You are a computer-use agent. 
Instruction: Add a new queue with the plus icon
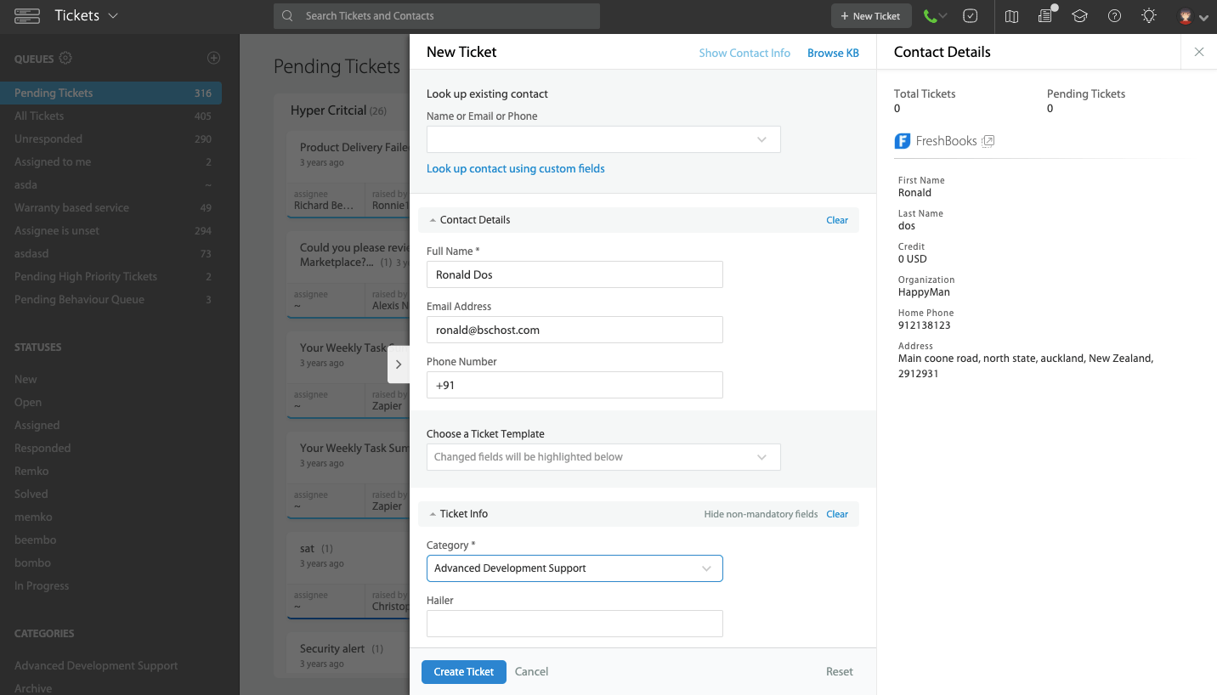[213, 58]
